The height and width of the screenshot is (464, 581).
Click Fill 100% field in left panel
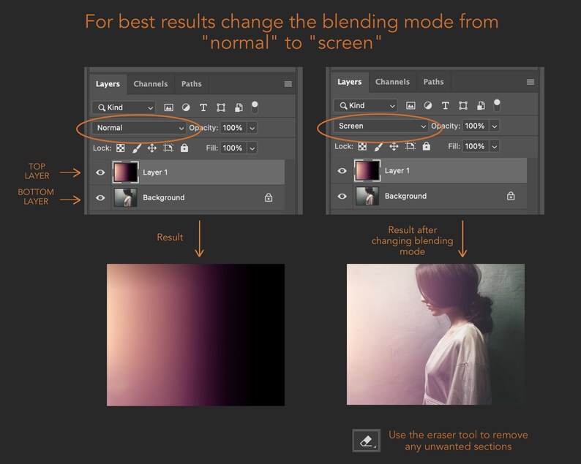pos(233,148)
